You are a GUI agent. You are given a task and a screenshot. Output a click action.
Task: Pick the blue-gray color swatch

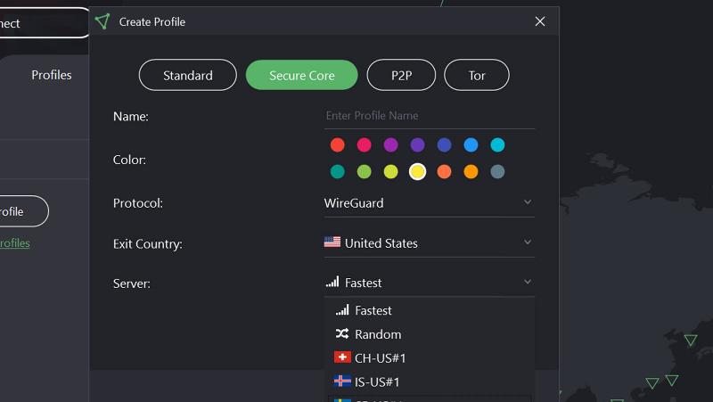coord(497,171)
